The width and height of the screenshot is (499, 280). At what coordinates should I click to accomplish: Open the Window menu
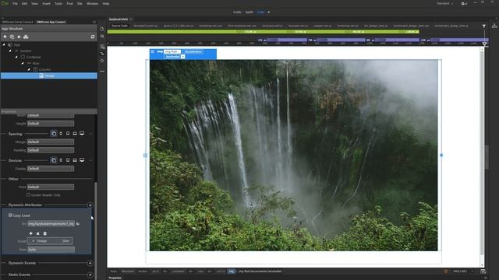92,3
